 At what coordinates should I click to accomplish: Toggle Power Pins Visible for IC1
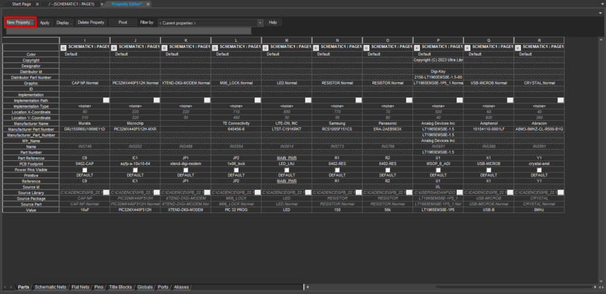[136, 170]
